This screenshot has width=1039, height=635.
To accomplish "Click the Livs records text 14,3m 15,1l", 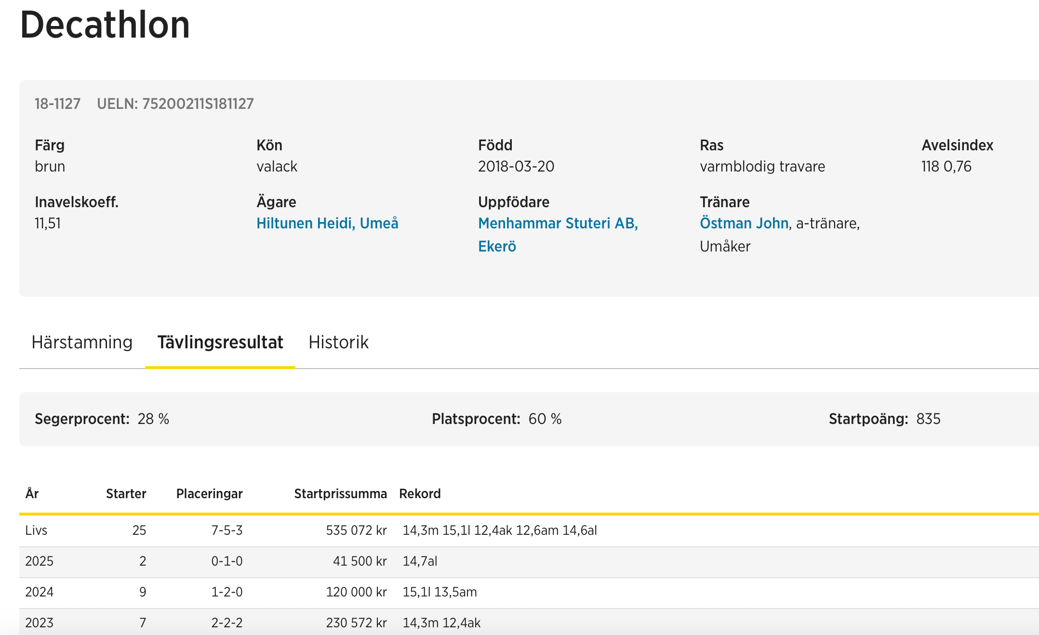I will [x=437, y=530].
